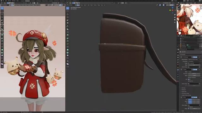Select the Cursor tool in left viewport toolbar
Image resolution: width=202 pixels, height=113 pixels.
2,11
